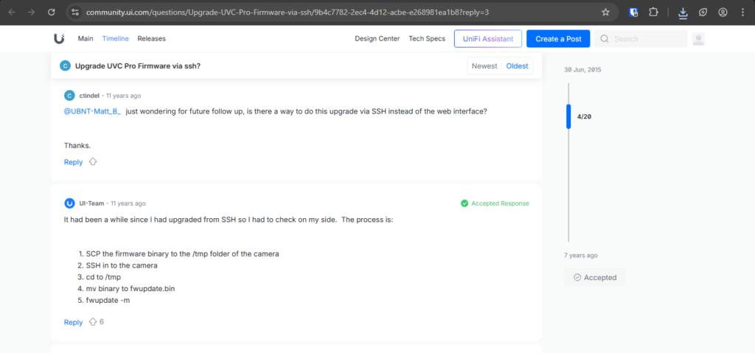Open the Chrome profile icon
This screenshot has width=755, height=353.
click(x=723, y=13)
